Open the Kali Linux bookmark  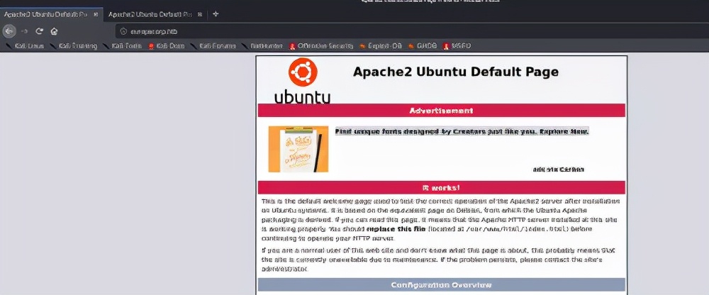26,45
